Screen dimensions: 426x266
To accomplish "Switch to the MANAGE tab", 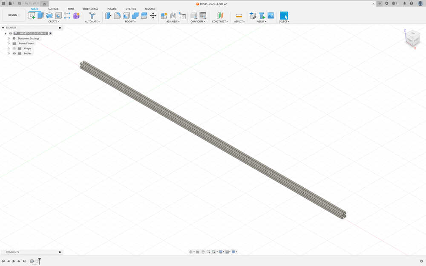I will [x=150, y=9].
